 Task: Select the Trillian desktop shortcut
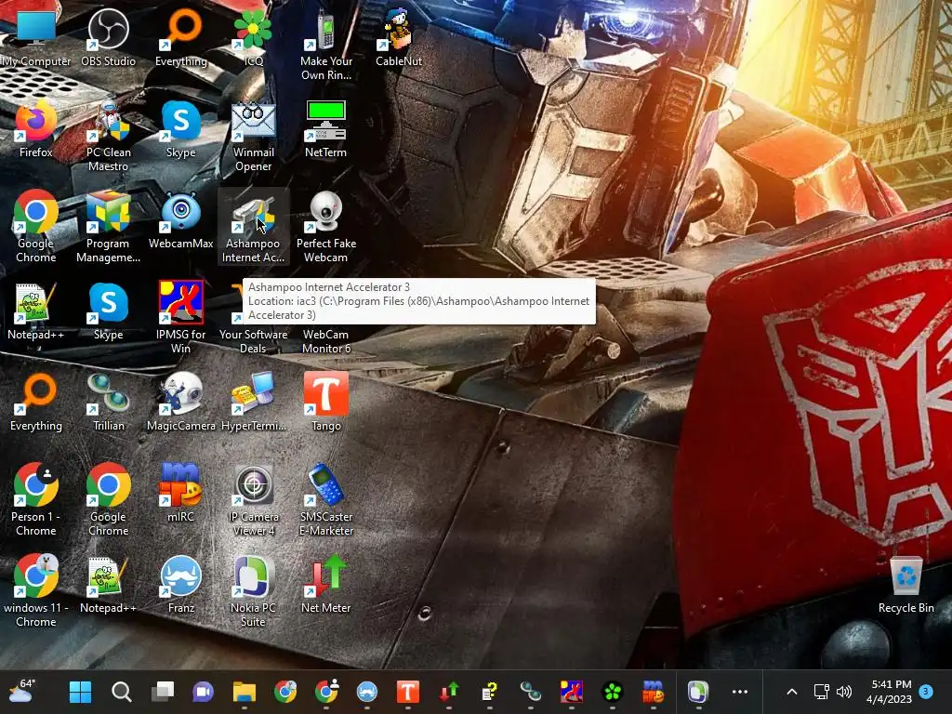click(x=108, y=403)
